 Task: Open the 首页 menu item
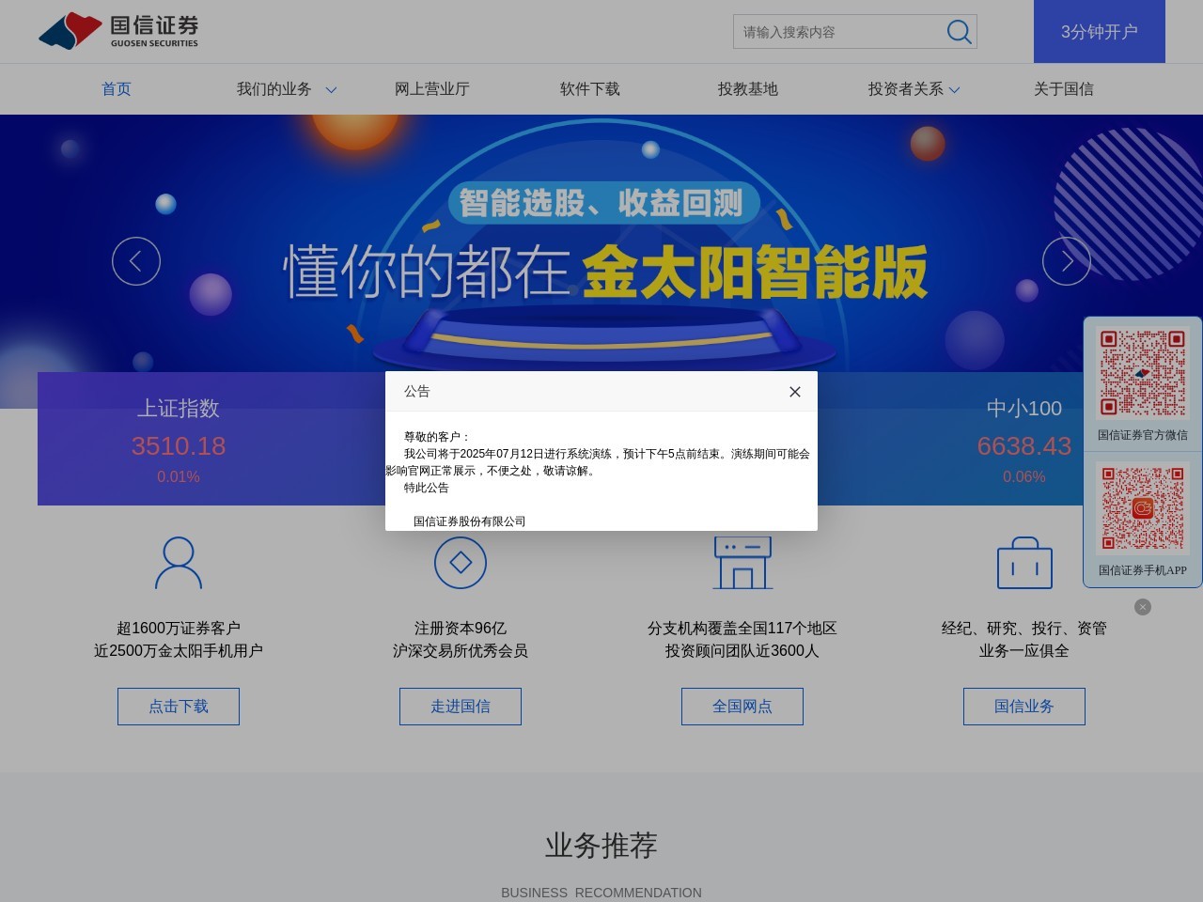117,89
